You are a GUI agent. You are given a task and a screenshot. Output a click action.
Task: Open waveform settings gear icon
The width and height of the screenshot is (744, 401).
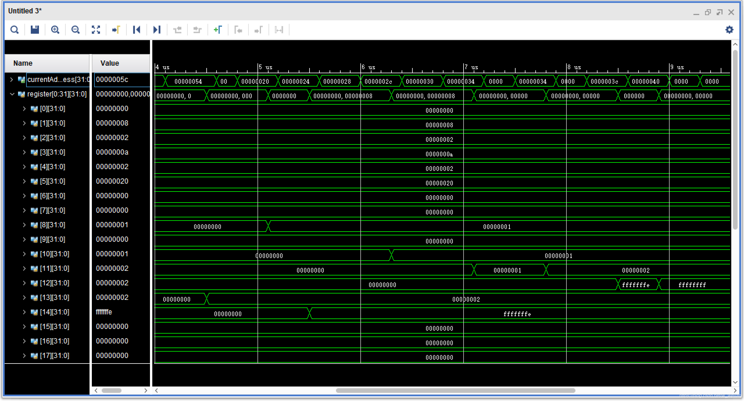[x=729, y=30]
